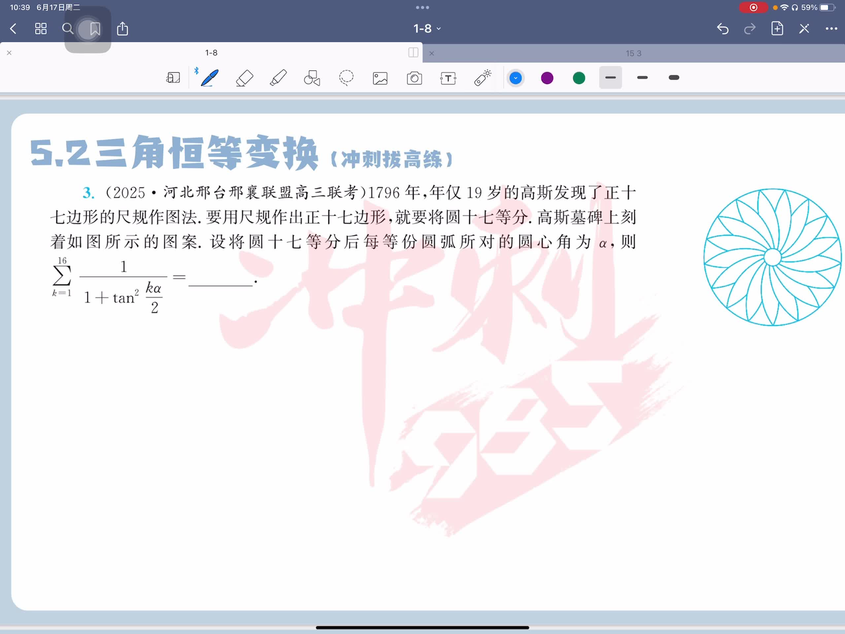845x634 pixels.
Task: Open the three-dot more options menu
Action: [x=831, y=29]
